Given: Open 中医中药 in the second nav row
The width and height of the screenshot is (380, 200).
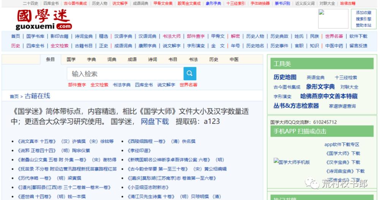Looking at the screenshot, I should pos(334,46).
